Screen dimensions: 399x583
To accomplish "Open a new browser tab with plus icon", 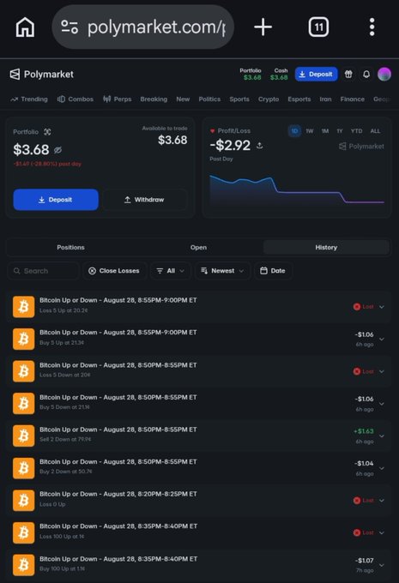I will click(263, 27).
